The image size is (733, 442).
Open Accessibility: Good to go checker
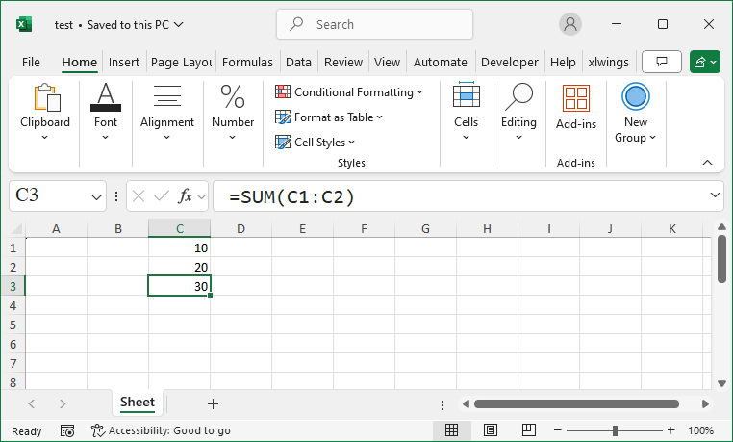[x=161, y=430]
